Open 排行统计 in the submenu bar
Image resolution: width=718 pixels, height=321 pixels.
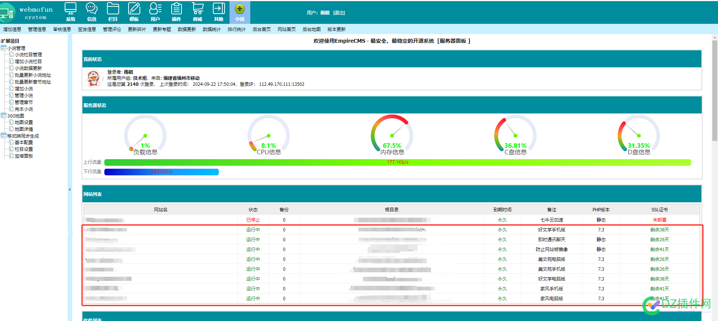click(x=237, y=29)
